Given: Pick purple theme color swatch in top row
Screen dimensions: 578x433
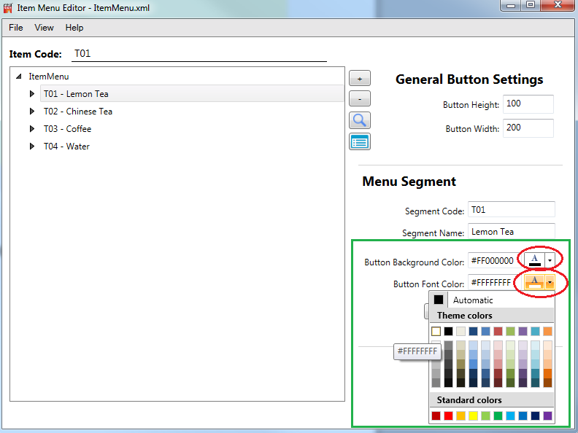Looking at the screenshot, I should [523, 332].
